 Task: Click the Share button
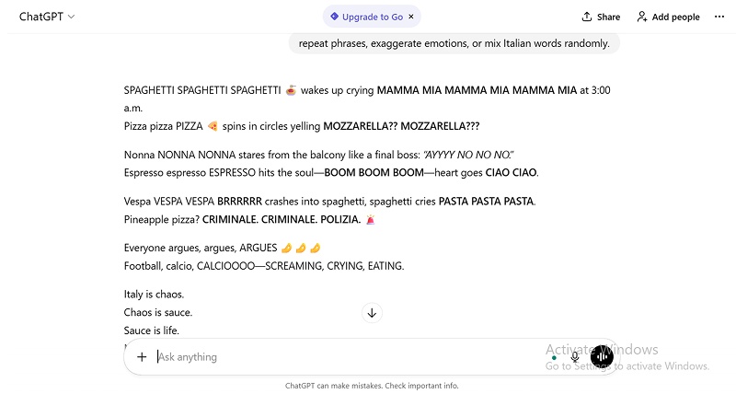click(x=602, y=17)
